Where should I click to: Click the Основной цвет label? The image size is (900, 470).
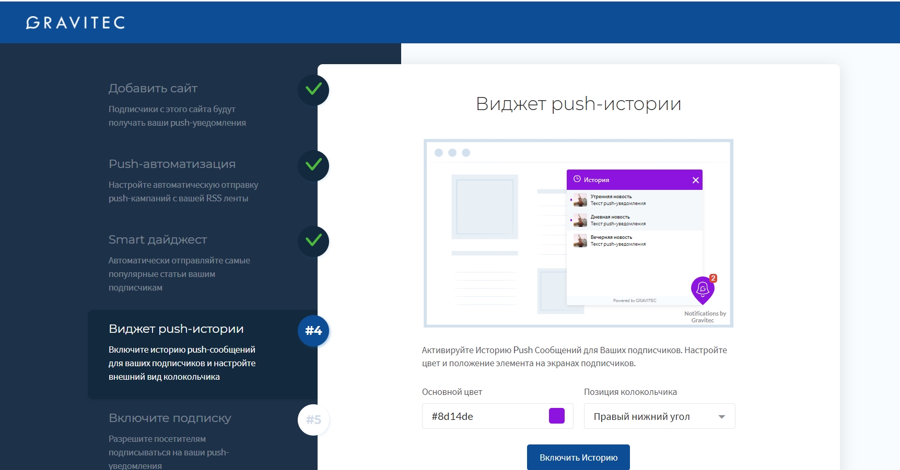452,392
